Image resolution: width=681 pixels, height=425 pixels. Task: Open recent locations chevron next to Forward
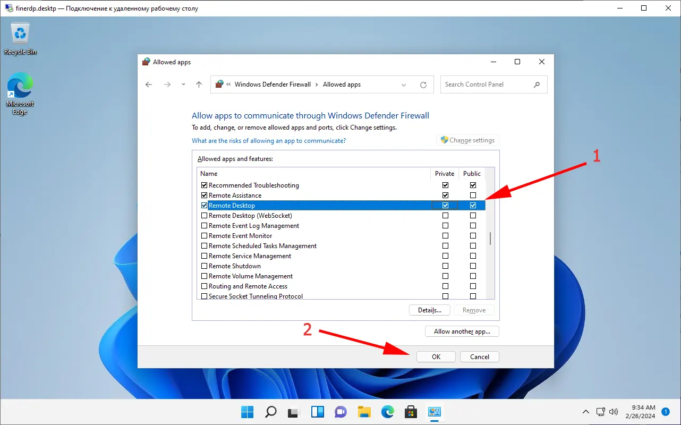[183, 84]
